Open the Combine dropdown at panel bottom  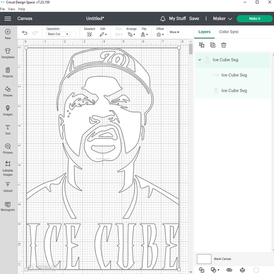point(215,270)
